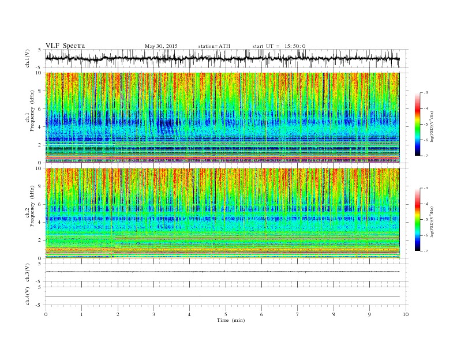Click time axis tick label "1"
Screen dimensions: 457x353
tap(81, 314)
